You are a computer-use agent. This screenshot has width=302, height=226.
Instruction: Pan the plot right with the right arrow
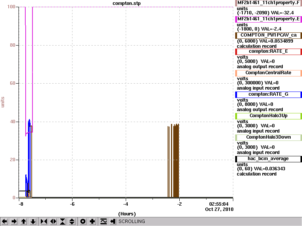point(14,221)
